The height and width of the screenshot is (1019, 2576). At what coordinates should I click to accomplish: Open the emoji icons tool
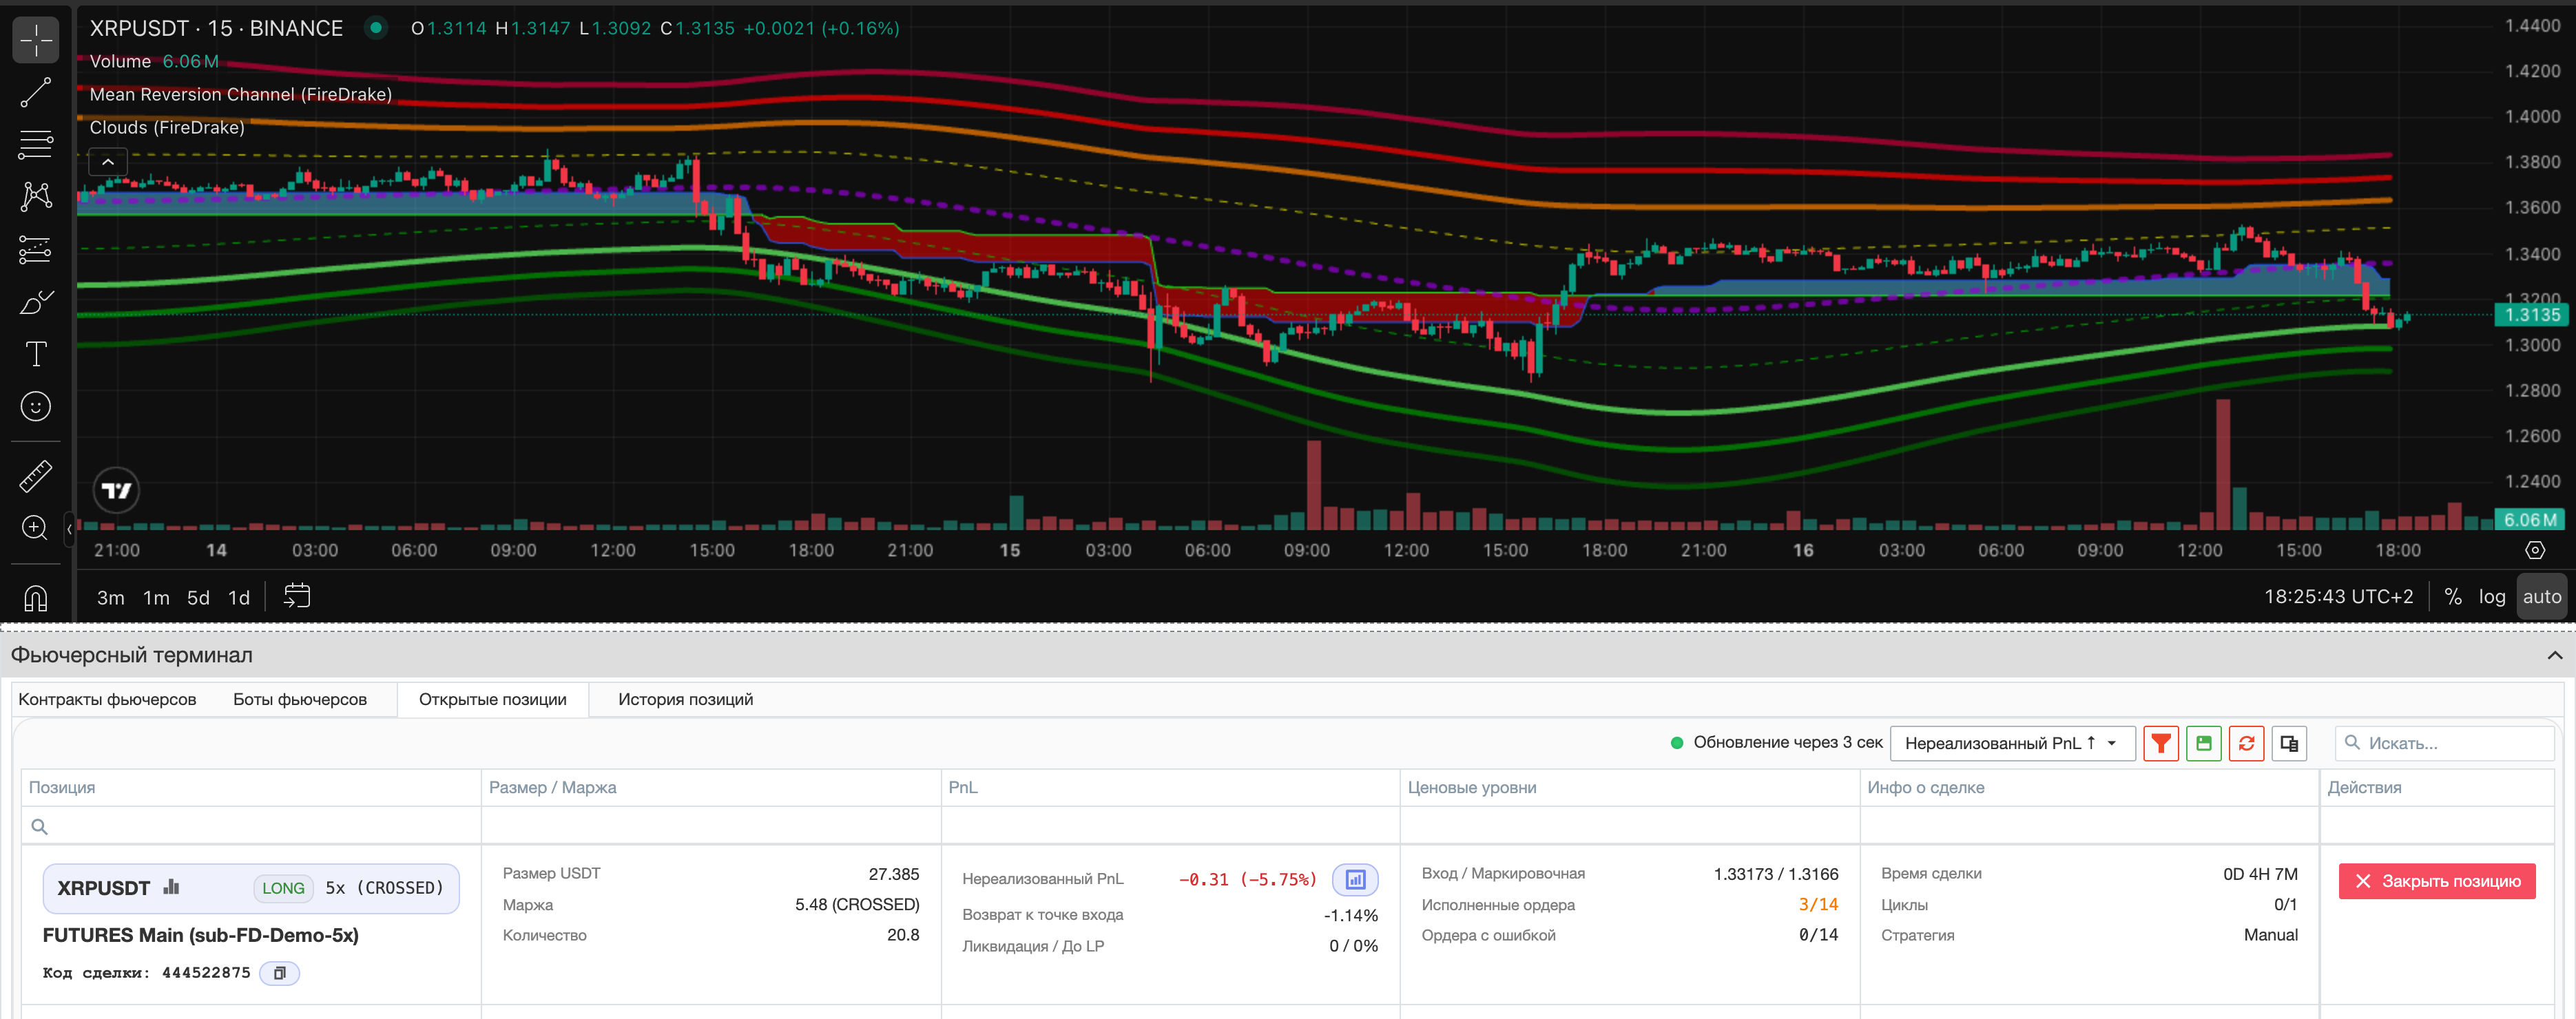[x=36, y=406]
